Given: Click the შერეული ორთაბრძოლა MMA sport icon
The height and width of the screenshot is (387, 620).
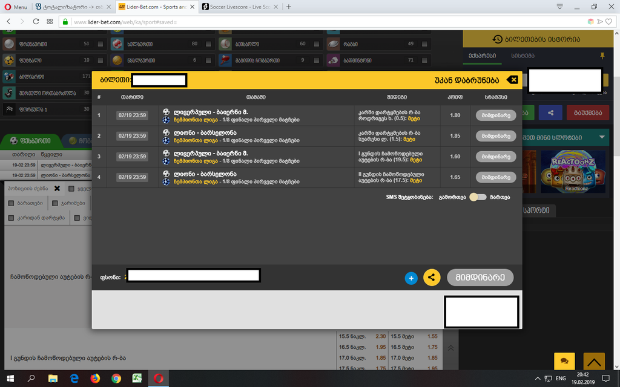Looking at the screenshot, I should [x=9, y=93].
